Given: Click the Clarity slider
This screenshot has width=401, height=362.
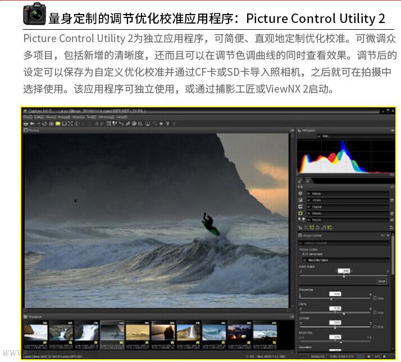Looking at the screenshot, I should point(335,313).
